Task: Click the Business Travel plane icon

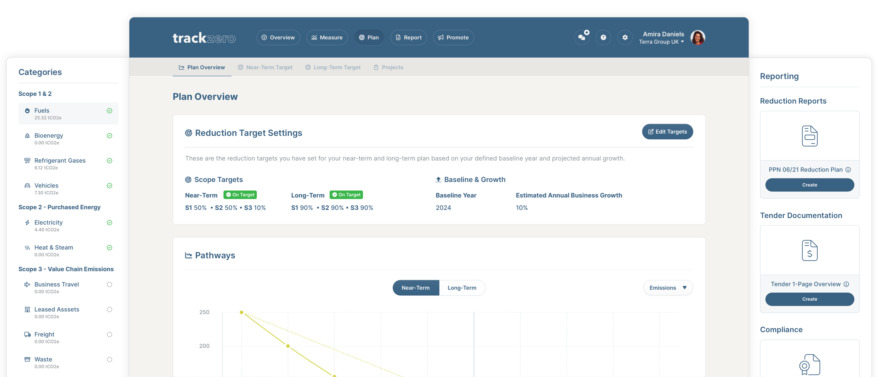Action: (x=27, y=284)
